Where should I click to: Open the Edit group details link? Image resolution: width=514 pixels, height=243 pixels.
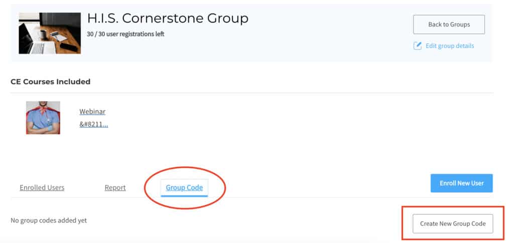click(450, 46)
